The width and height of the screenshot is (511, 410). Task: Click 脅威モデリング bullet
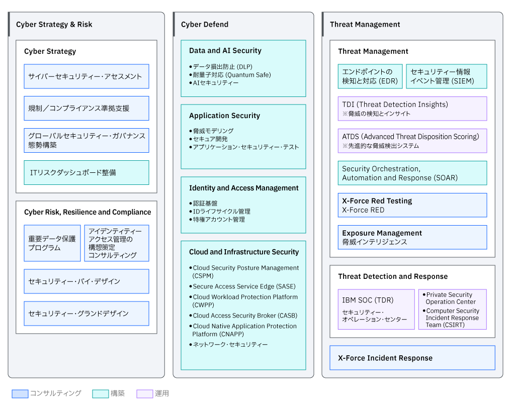212,131
